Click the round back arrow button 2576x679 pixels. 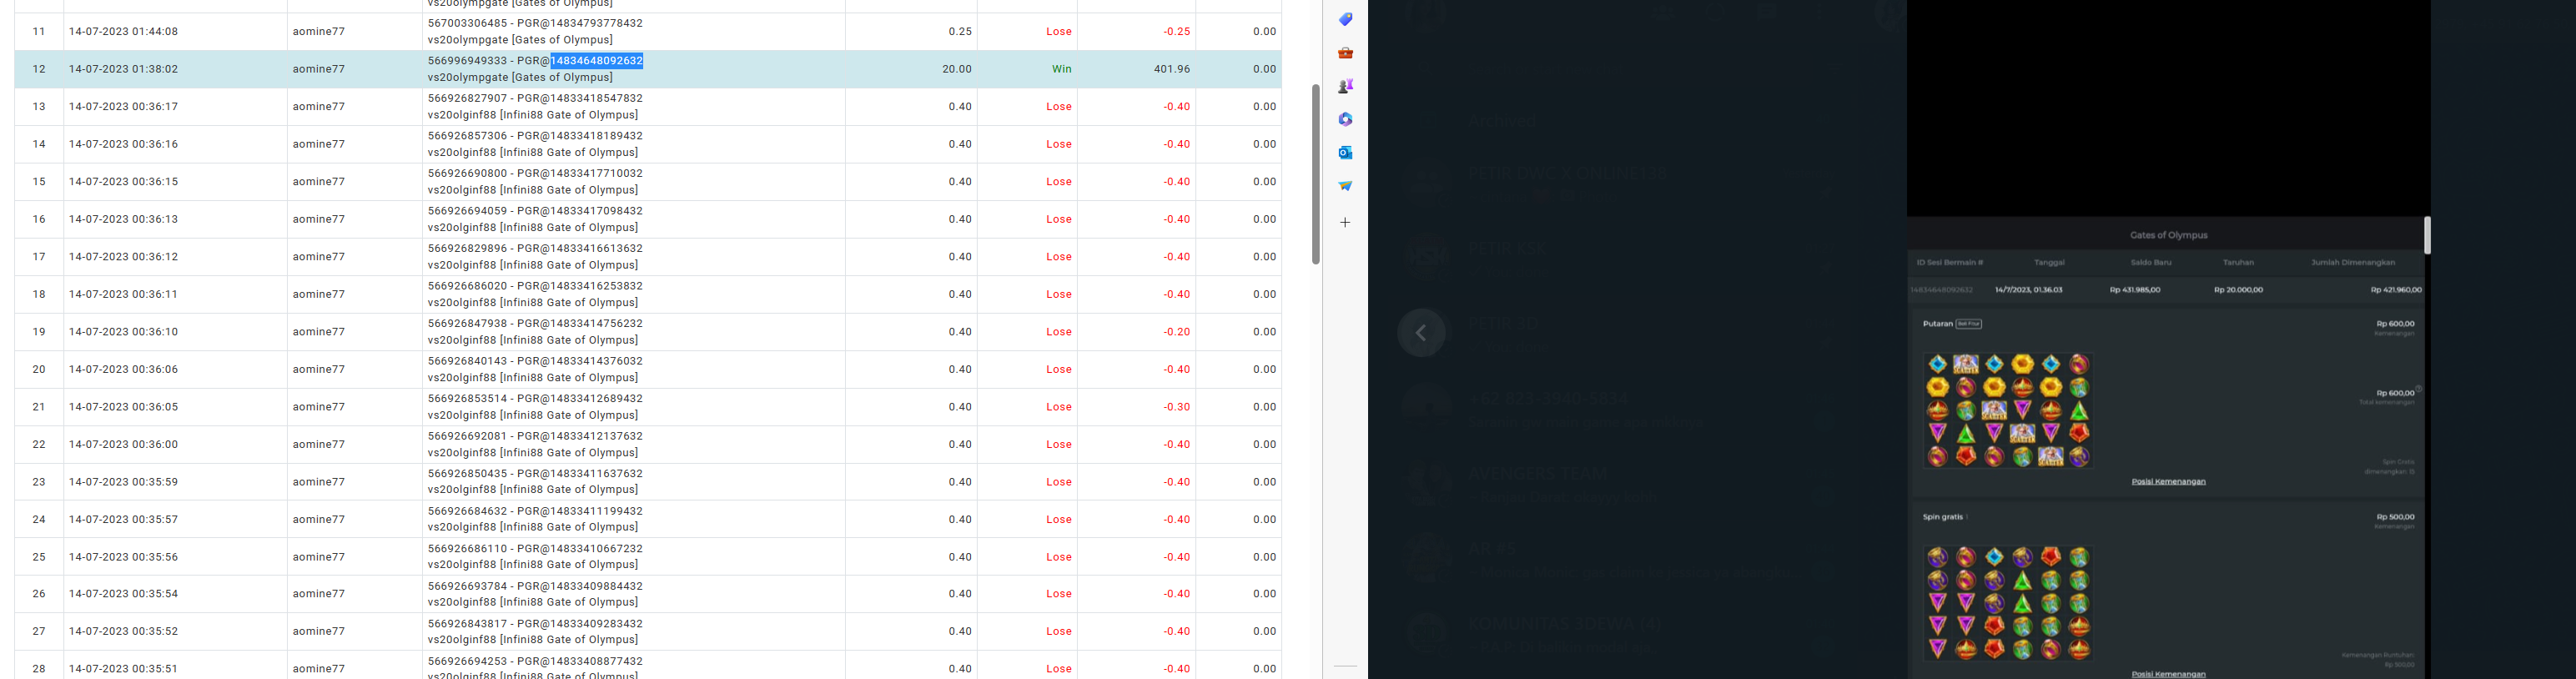pyautogui.click(x=1421, y=333)
